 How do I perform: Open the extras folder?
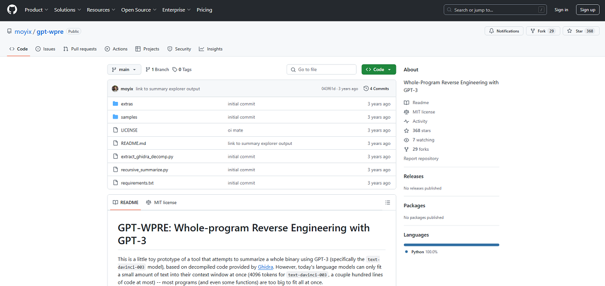pos(127,104)
